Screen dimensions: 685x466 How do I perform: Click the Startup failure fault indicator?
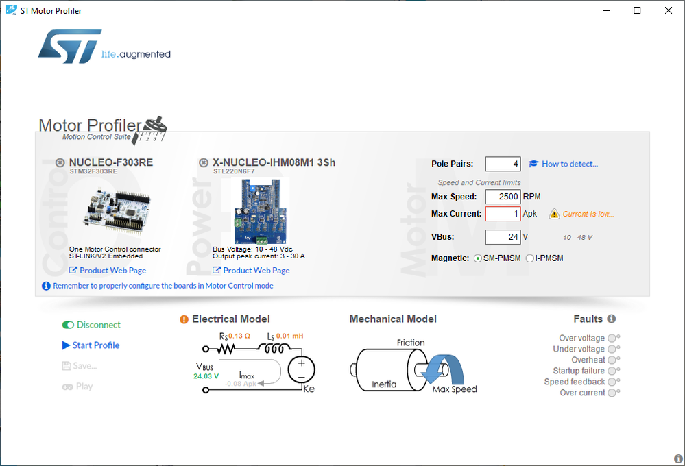point(612,371)
